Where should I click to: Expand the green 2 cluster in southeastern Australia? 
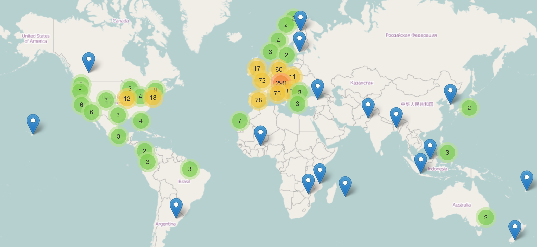click(x=485, y=217)
